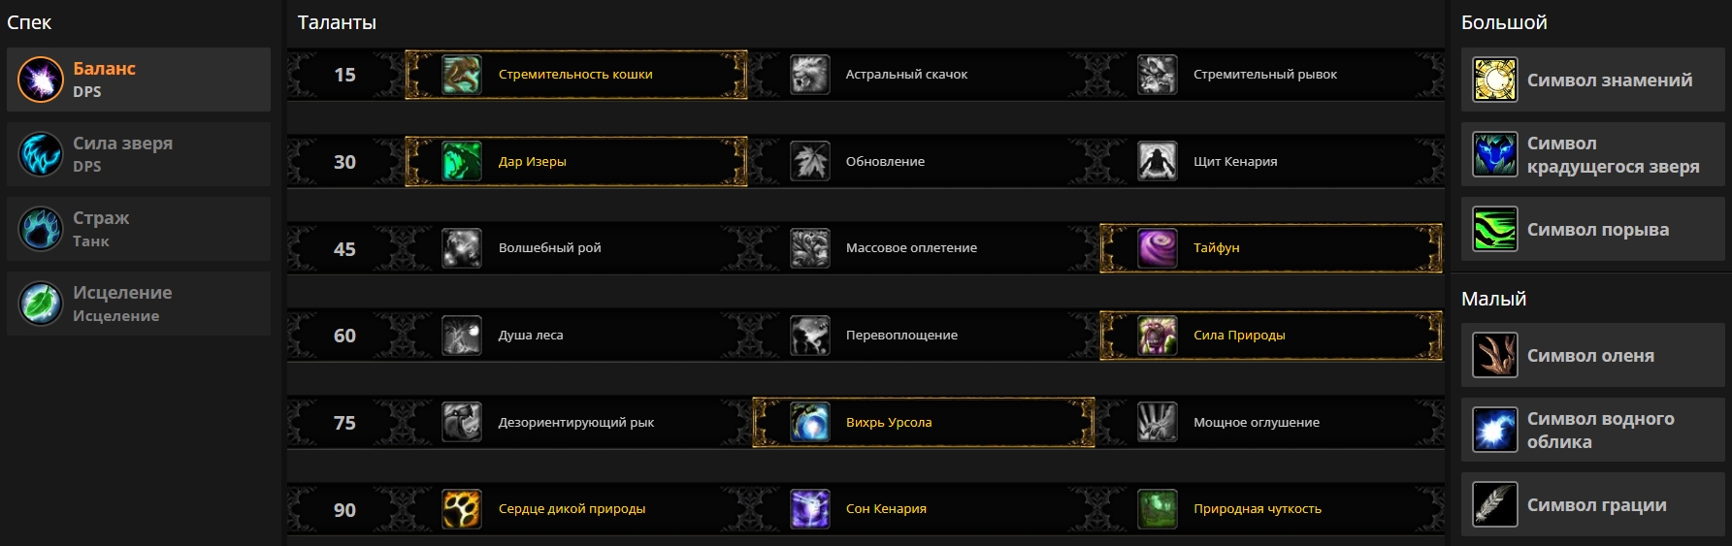This screenshot has width=1732, height=546.
Task: Open the Сон Кенария talent link
Action: [x=886, y=509]
